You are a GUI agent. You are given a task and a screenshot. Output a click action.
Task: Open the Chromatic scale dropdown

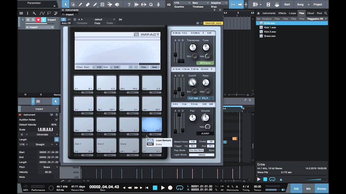46,134
